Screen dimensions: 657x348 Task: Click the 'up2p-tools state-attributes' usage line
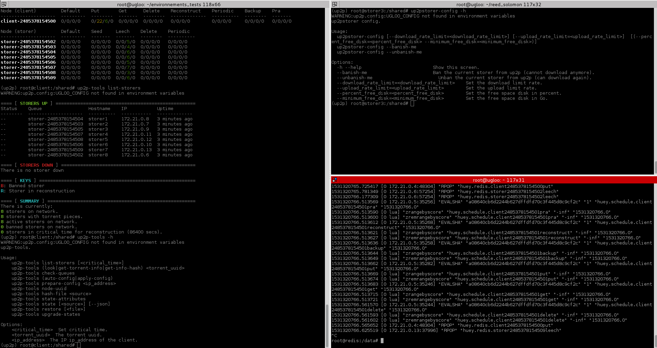[49, 299]
